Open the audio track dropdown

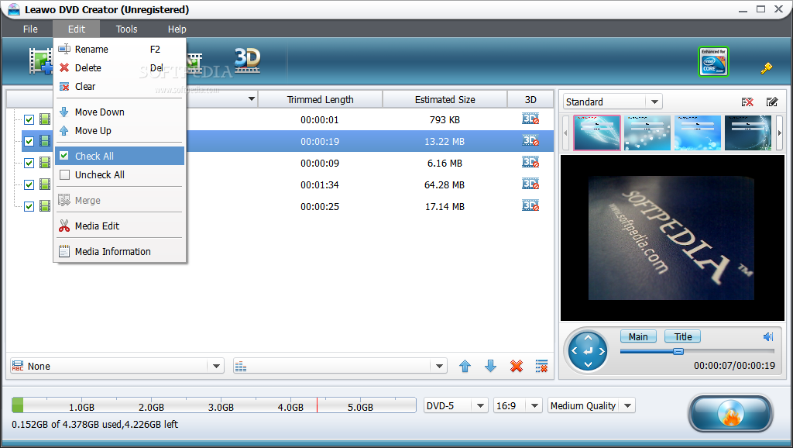(x=438, y=366)
